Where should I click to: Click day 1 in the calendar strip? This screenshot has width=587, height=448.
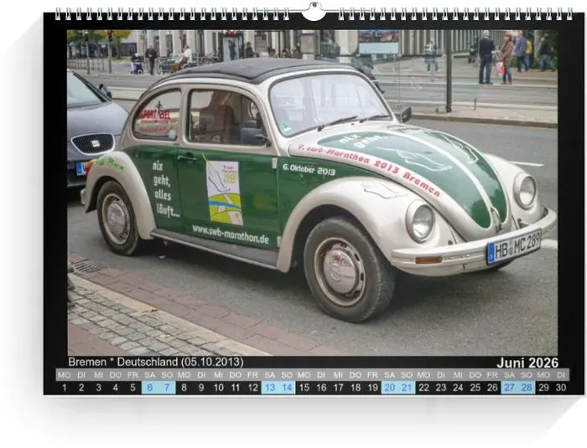(65, 388)
